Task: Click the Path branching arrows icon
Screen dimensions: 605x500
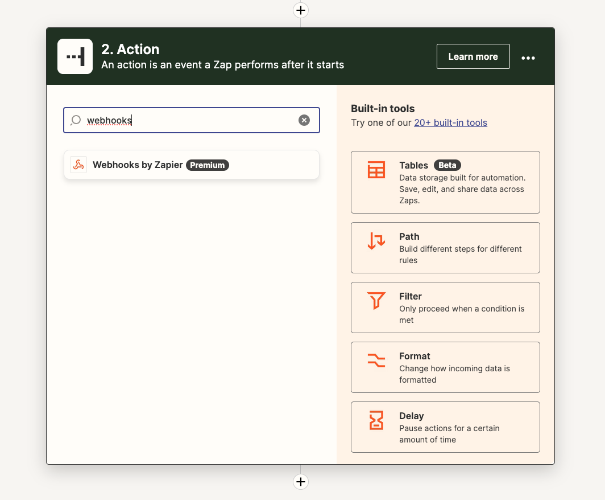Action: click(376, 241)
